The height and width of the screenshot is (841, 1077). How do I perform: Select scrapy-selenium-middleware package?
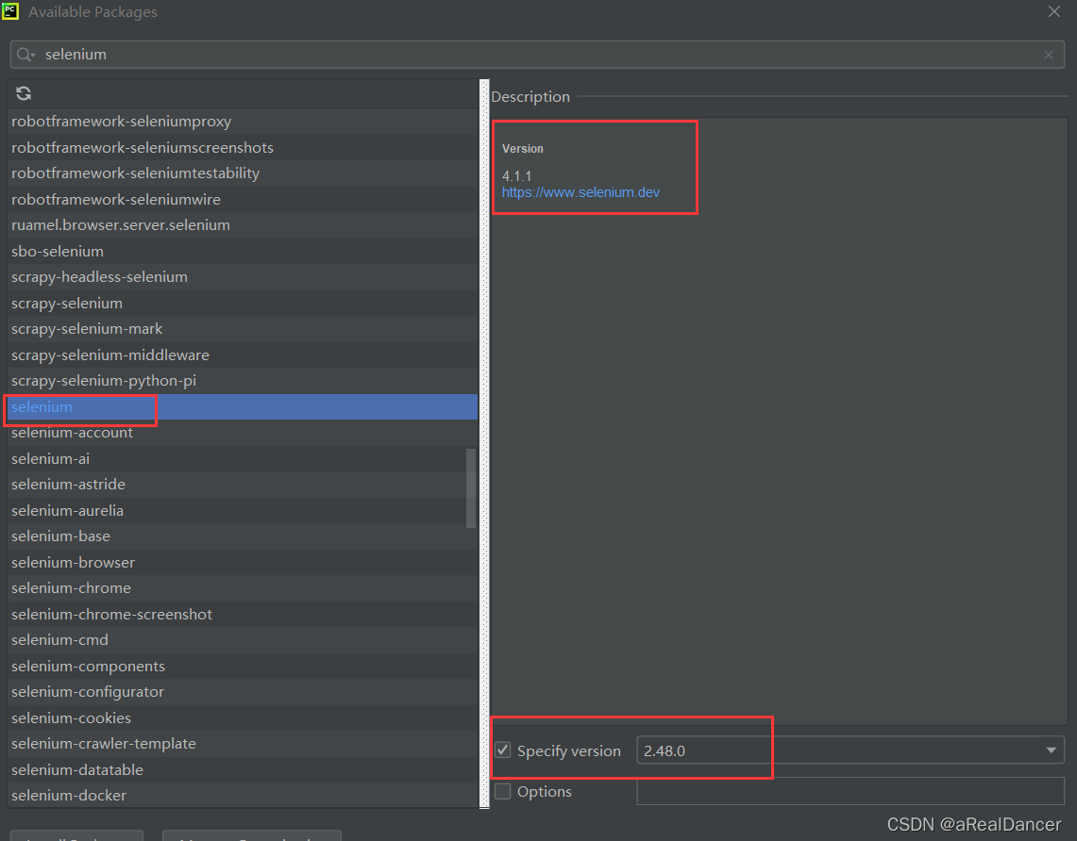(x=243, y=355)
